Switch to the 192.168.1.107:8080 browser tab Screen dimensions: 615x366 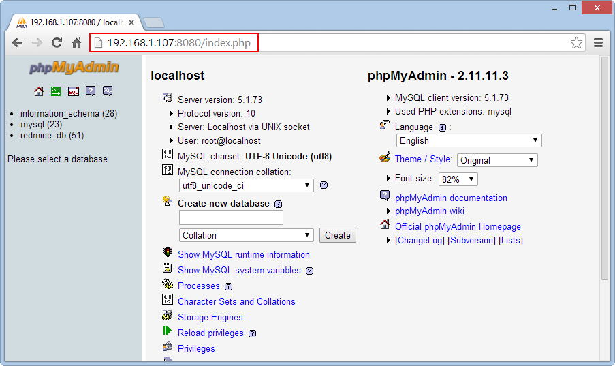click(x=73, y=22)
